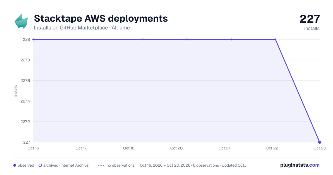The image size is (333, 175).
Task: Click the y-axis value 228
Action: pos(27,39)
